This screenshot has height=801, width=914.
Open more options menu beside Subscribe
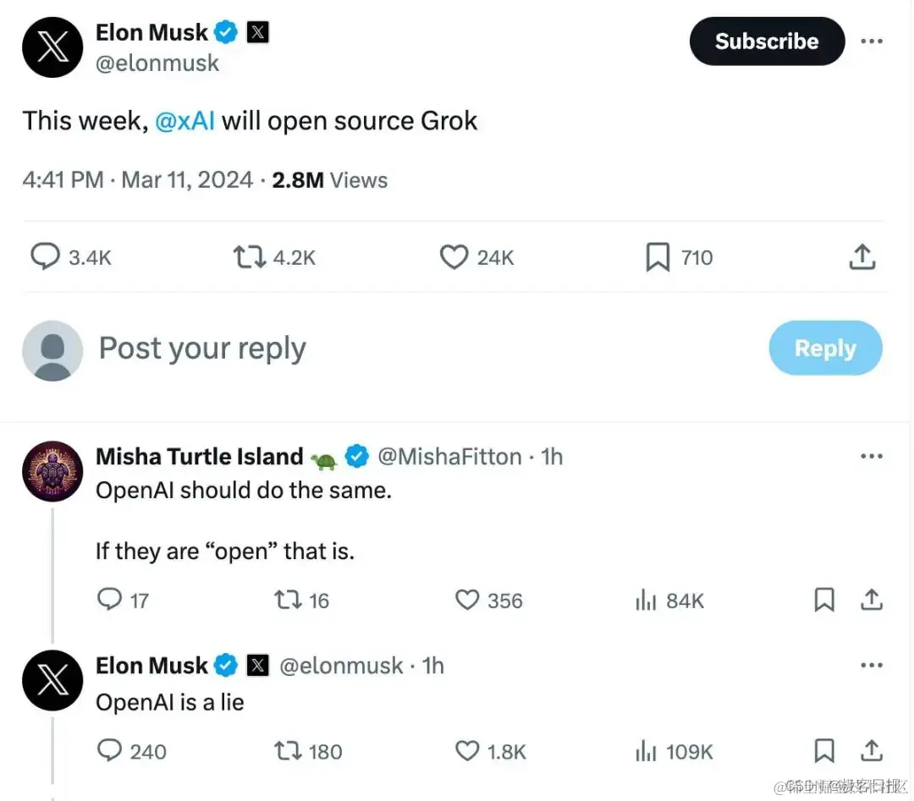click(872, 41)
